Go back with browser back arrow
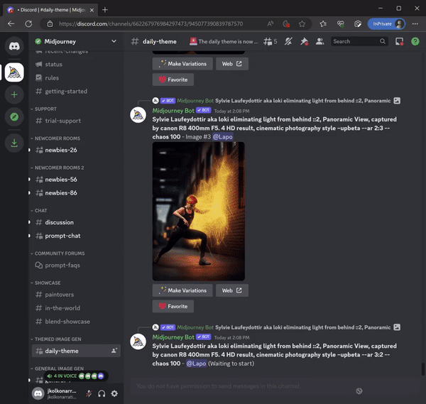426x404 pixels. (x=11, y=24)
